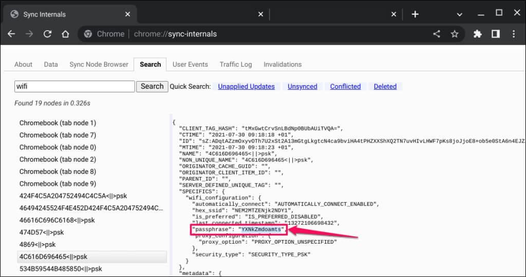Click the share icon in address bar
This screenshot has height=277, width=526.
pos(436,34)
